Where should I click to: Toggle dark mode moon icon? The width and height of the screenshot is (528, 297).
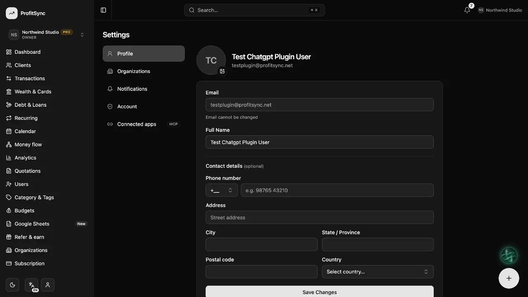click(x=12, y=285)
